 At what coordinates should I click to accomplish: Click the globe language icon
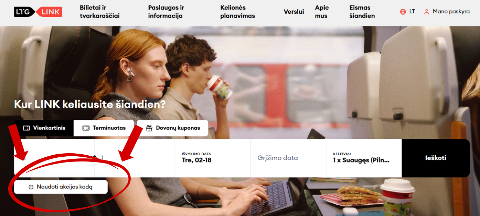(403, 12)
